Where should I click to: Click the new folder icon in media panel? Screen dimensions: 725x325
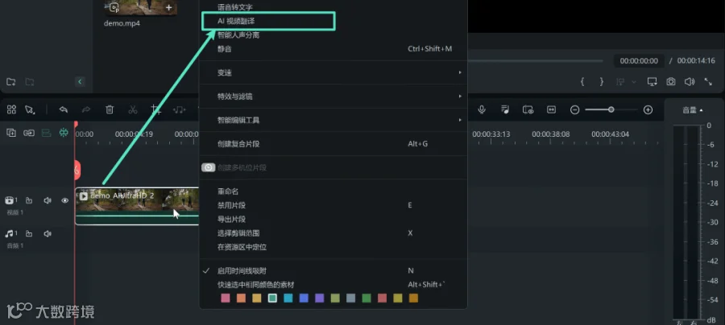click(x=10, y=82)
